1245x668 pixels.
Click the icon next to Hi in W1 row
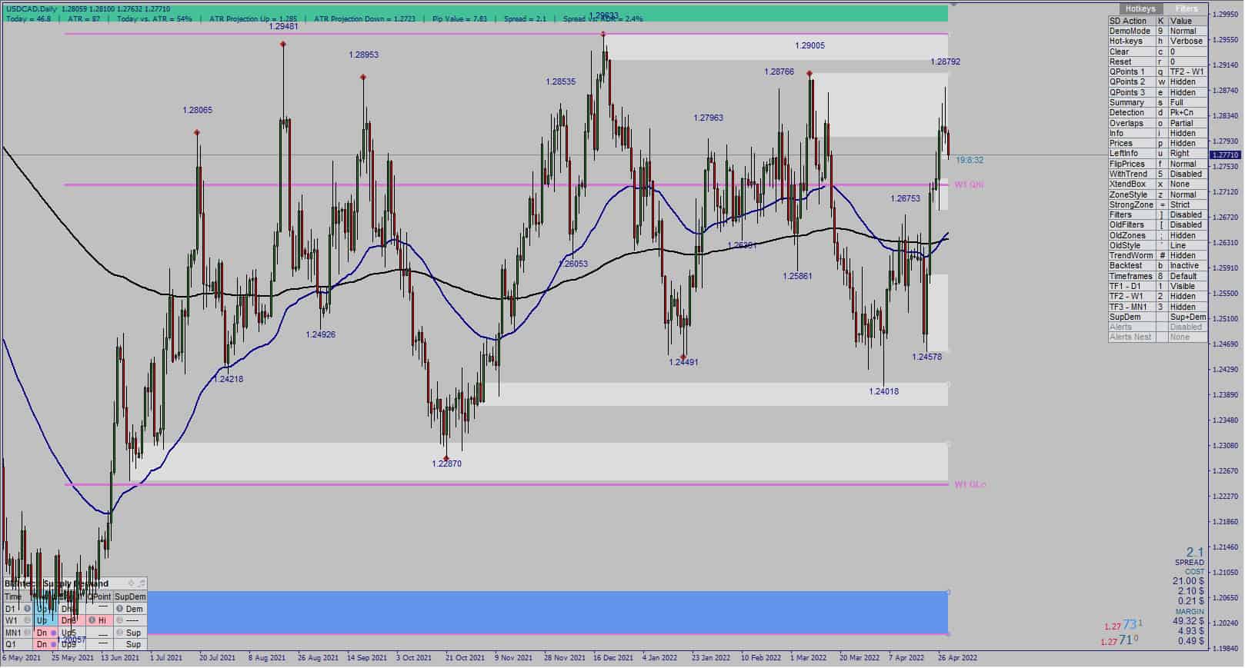pos(92,620)
